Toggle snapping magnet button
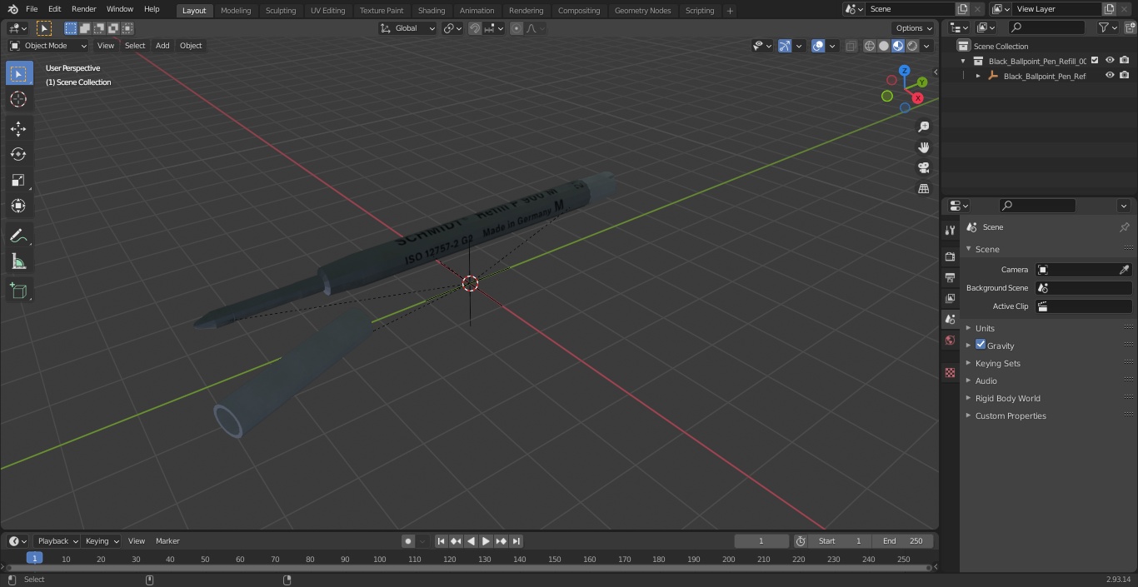The width and height of the screenshot is (1138, 587). (475, 28)
